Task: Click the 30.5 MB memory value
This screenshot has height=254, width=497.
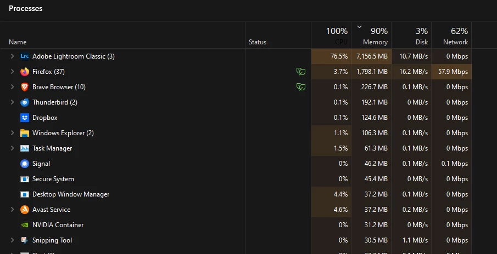Action: pos(376,240)
